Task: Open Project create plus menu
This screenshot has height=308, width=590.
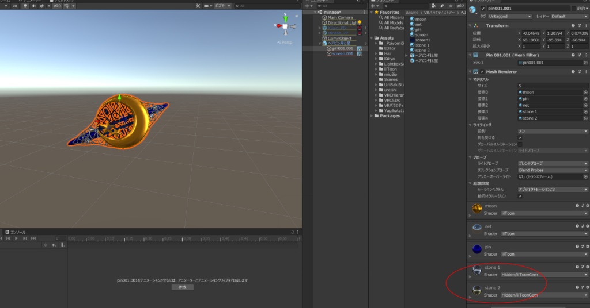Action: coord(373,6)
